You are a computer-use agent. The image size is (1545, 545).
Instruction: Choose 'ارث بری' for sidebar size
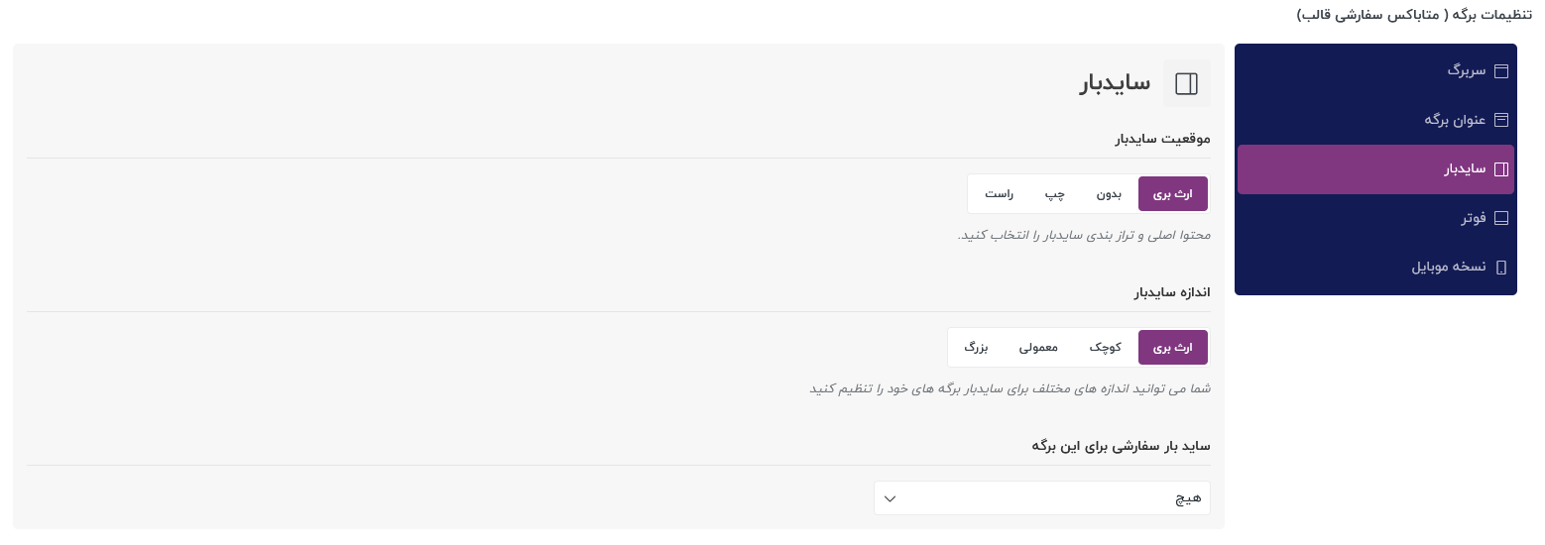tap(1173, 348)
